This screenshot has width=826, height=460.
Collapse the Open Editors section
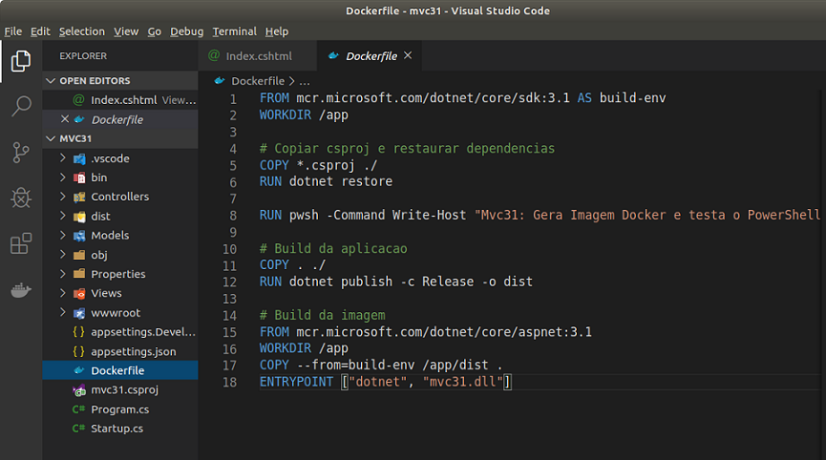coord(52,80)
